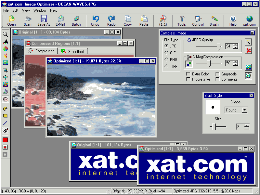260x195 pixels.
Task: Switch to the Smoothed tab
Action: tap(73, 51)
